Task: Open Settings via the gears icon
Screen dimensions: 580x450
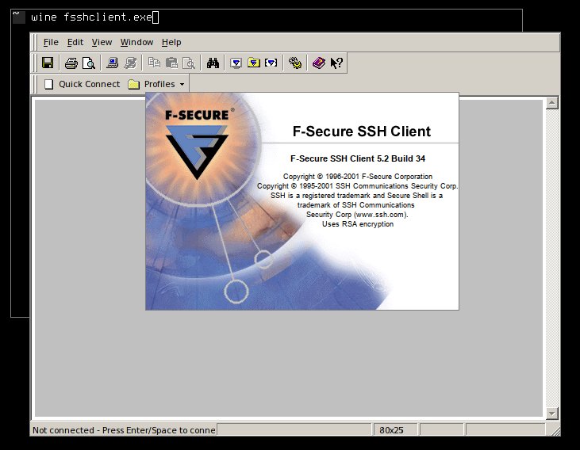Action: [x=295, y=63]
